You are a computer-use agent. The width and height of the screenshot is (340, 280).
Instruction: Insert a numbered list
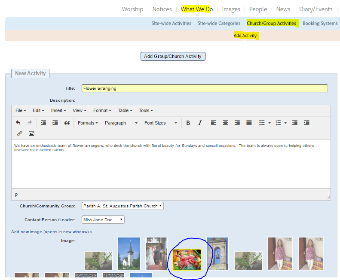click(278, 123)
